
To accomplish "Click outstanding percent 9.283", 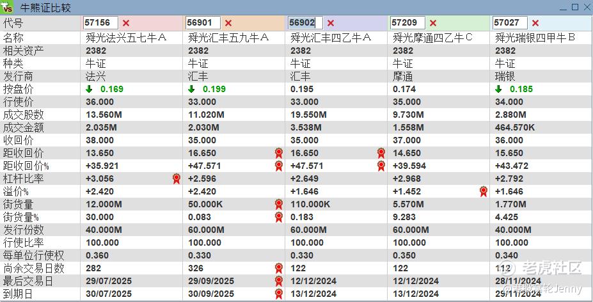I will (x=404, y=217).
